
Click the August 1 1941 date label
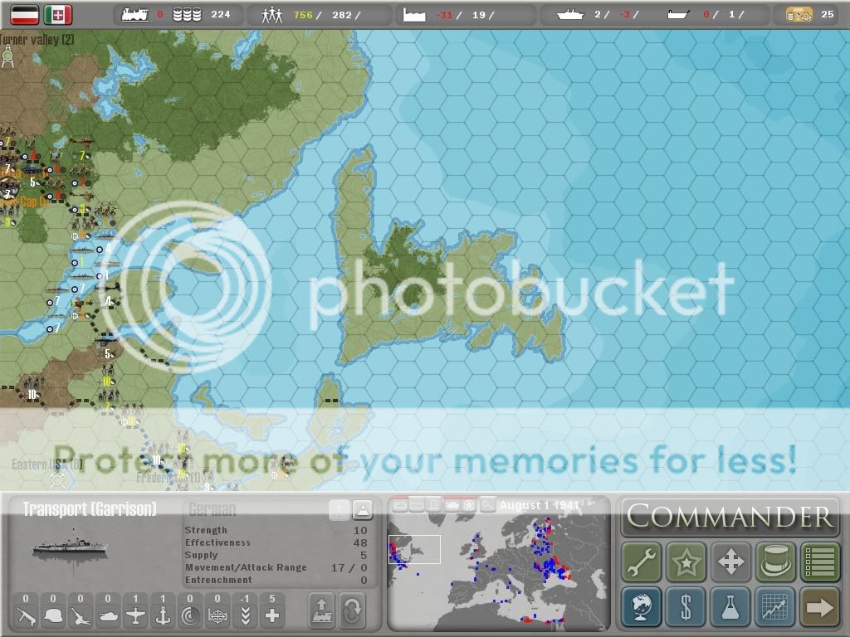click(540, 505)
